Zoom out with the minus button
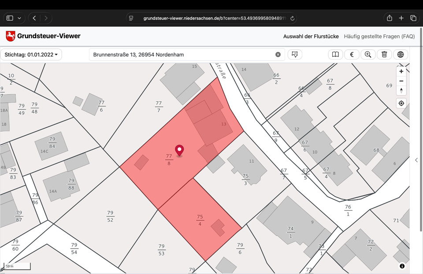Screen dimensions: 423x274 [401, 81]
